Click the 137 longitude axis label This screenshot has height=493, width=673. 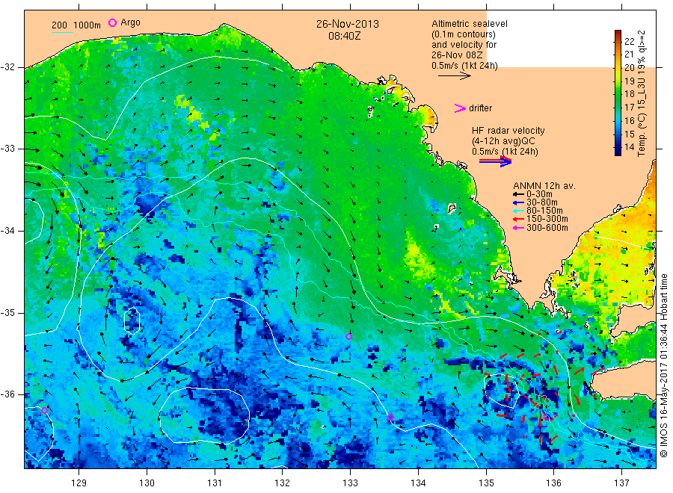(x=622, y=483)
